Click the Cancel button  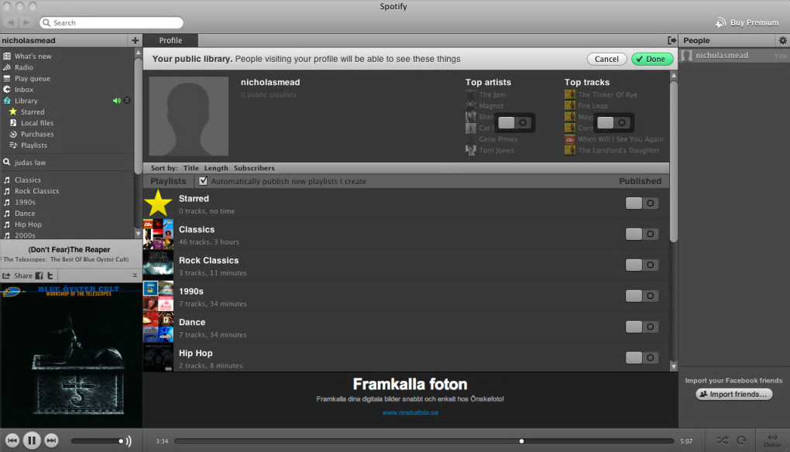coord(606,59)
